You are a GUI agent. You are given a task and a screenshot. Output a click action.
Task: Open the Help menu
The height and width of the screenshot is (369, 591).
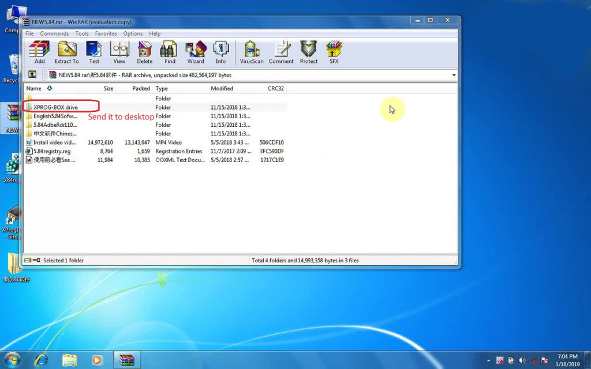click(x=155, y=33)
